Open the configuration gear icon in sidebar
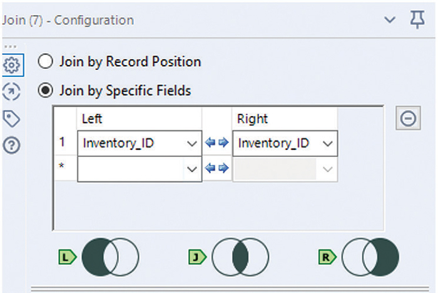Image resolution: width=438 pixels, height=293 pixels. tap(11, 64)
